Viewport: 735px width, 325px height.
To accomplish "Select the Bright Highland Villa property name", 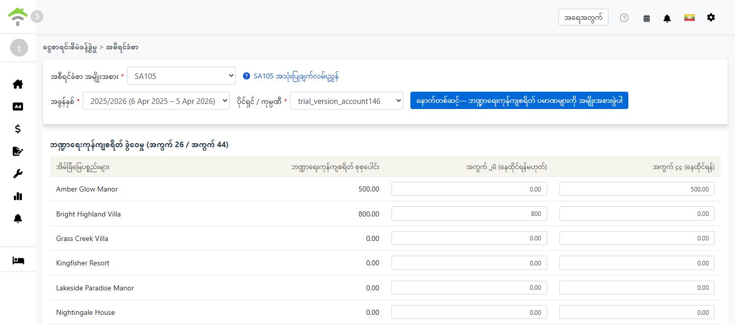I will click(x=88, y=214).
